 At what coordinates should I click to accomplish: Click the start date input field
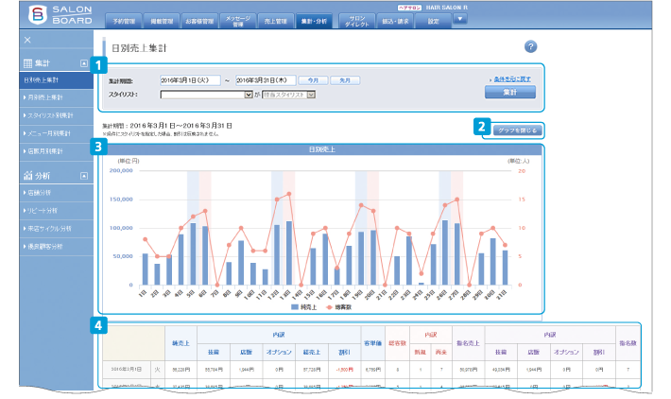[x=189, y=82]
